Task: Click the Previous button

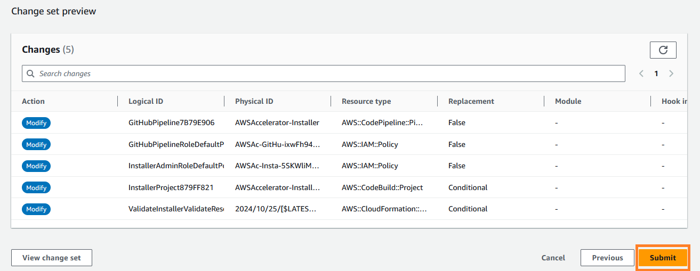Action: (x=607, y=258)
